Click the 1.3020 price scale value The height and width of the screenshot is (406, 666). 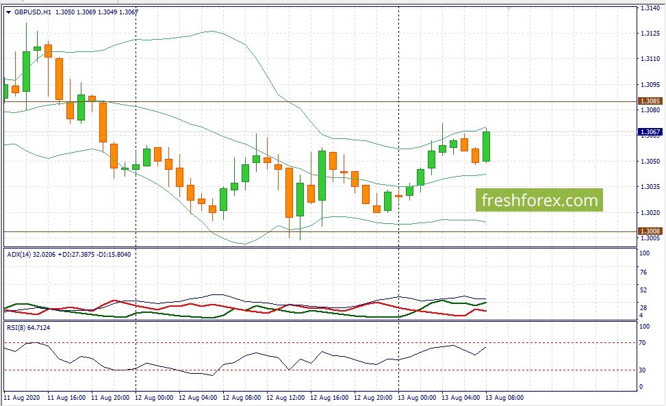(x=650, y=212)
